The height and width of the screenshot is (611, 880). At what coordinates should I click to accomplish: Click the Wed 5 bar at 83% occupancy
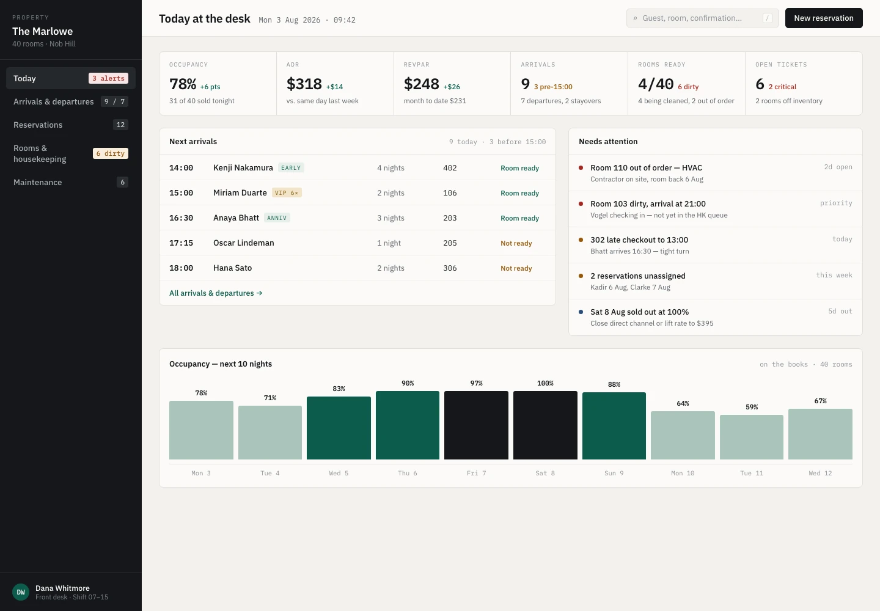(339, 428)
